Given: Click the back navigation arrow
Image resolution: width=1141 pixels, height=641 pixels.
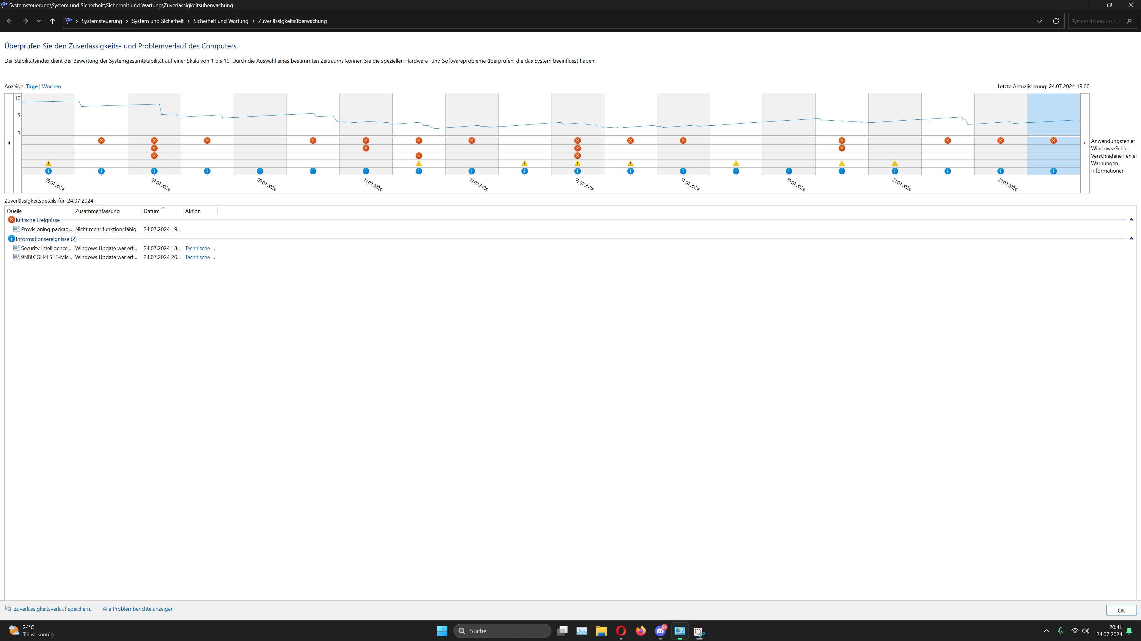Looking at the screenshot, I should click(10, 21).
